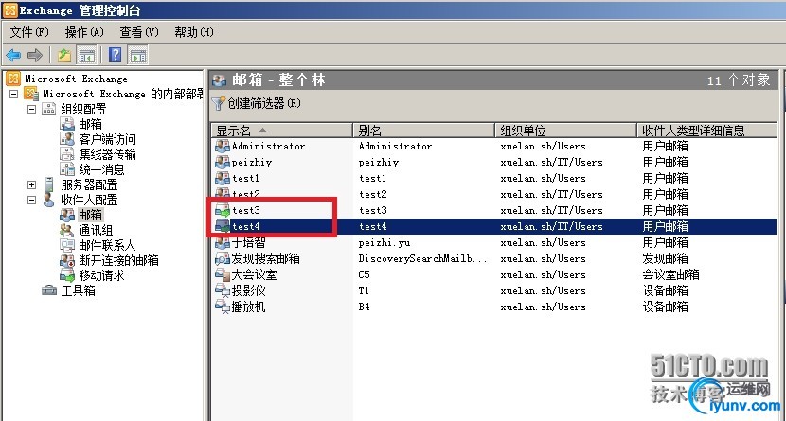Open 工具箱 in the tree
The width and height of the screenshot is (786, 421).
78,290
